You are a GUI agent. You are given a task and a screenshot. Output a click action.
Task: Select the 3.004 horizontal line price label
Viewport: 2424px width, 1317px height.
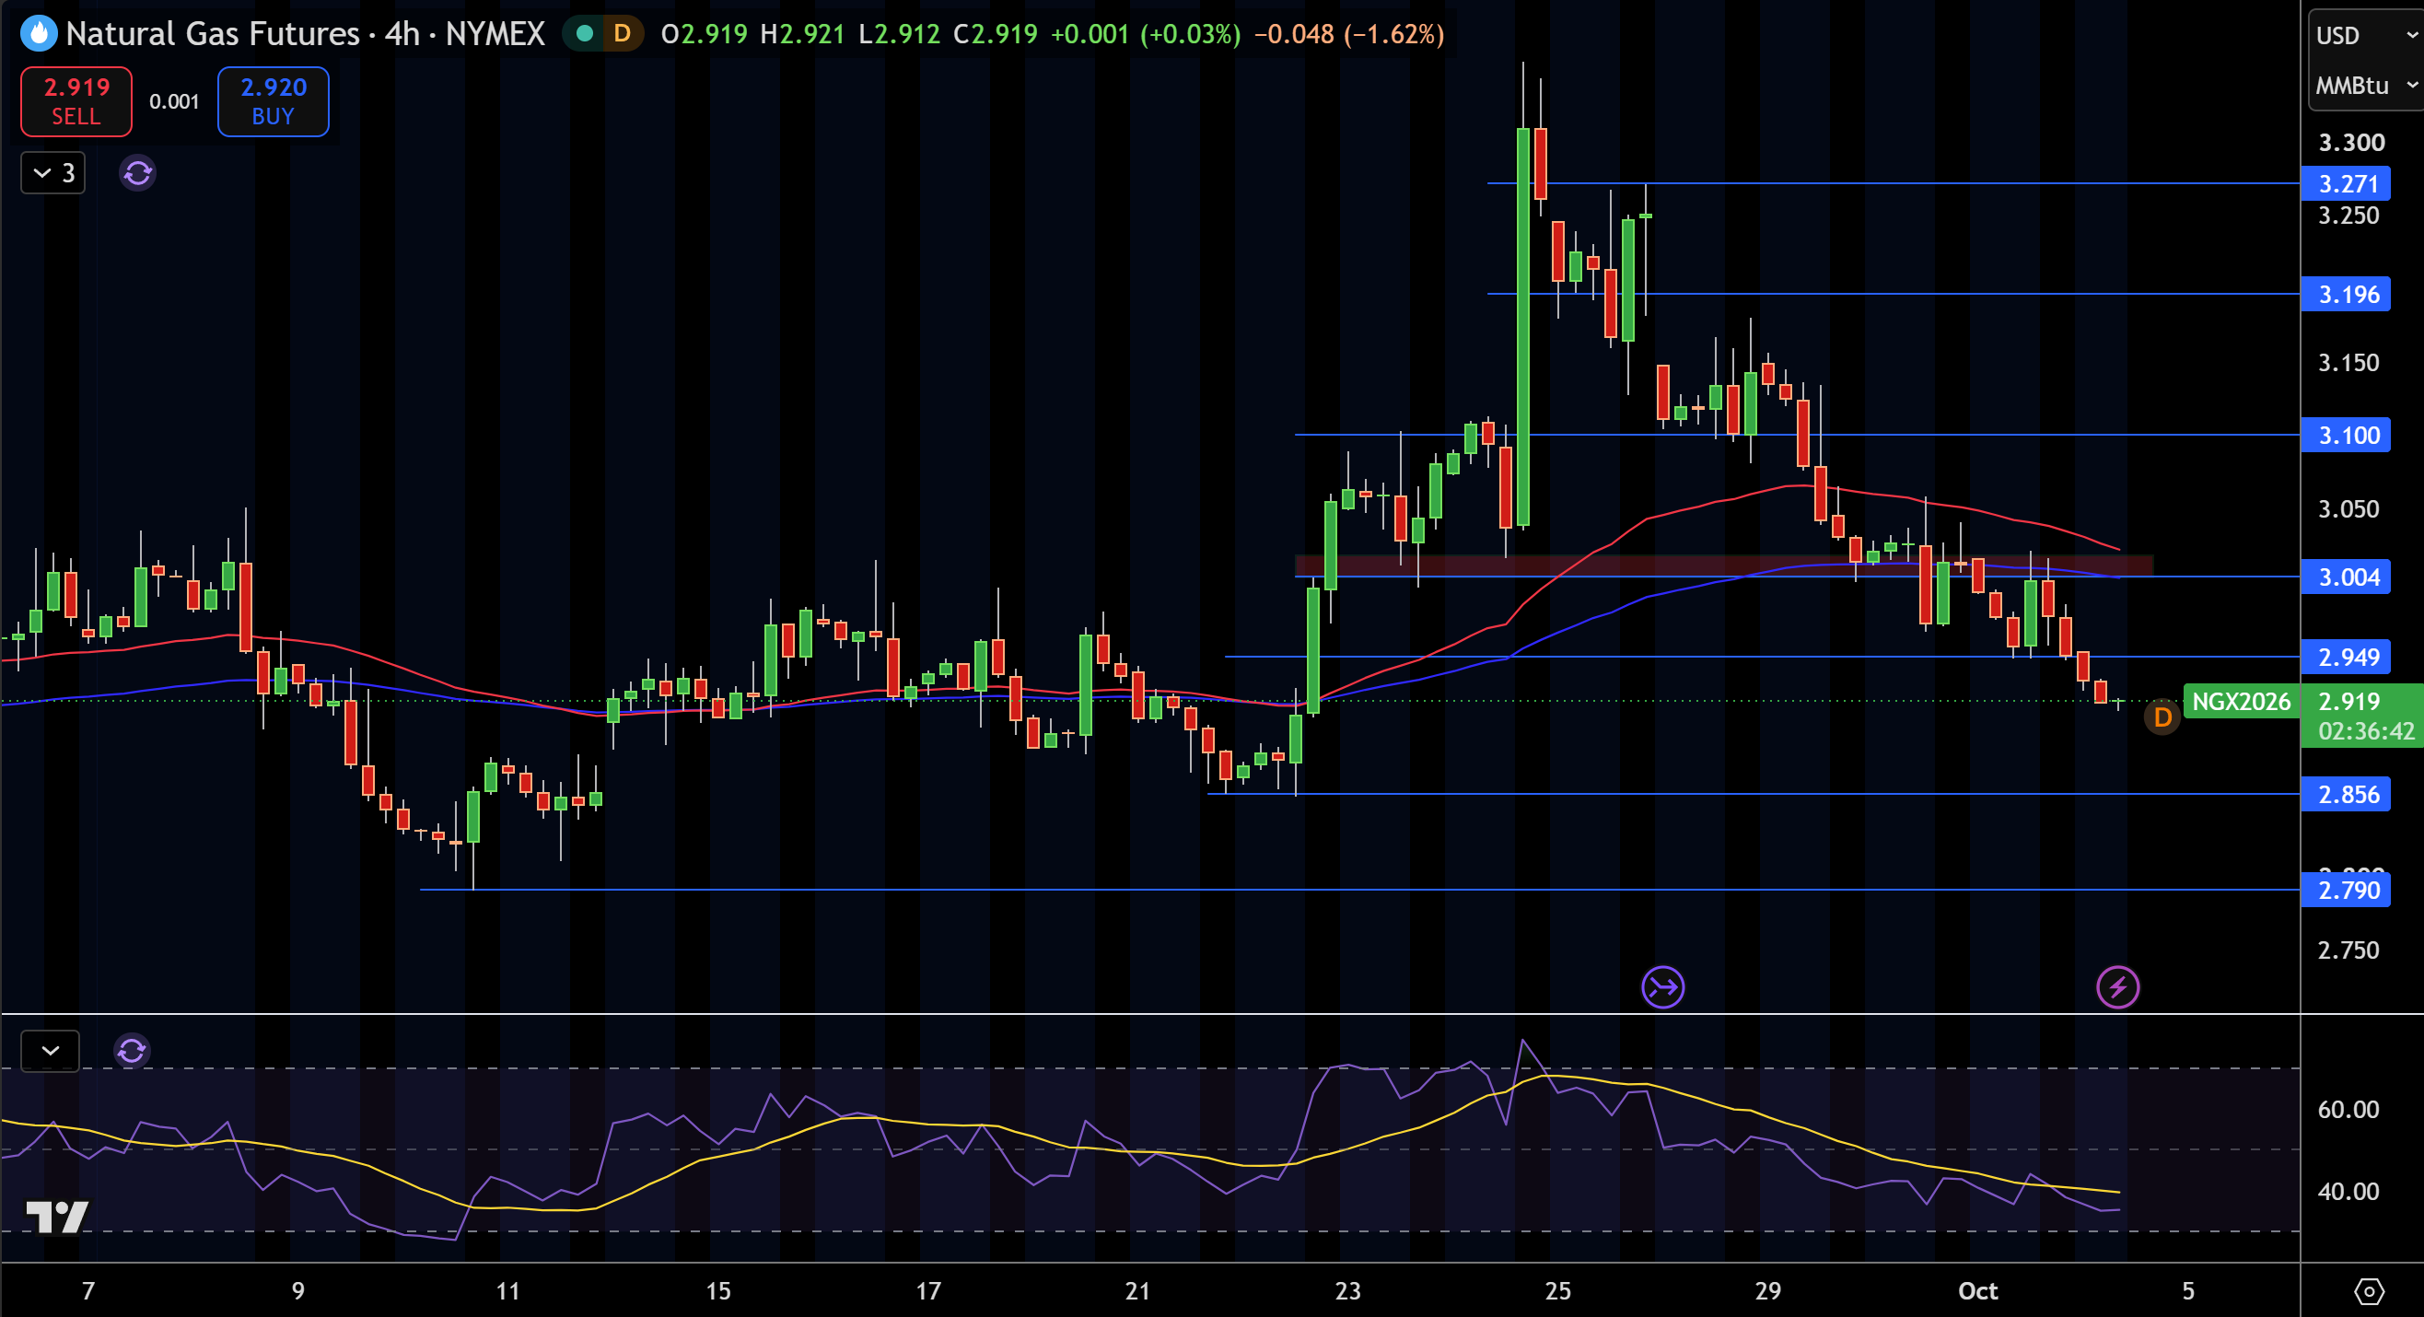[x=2346, y=577]
